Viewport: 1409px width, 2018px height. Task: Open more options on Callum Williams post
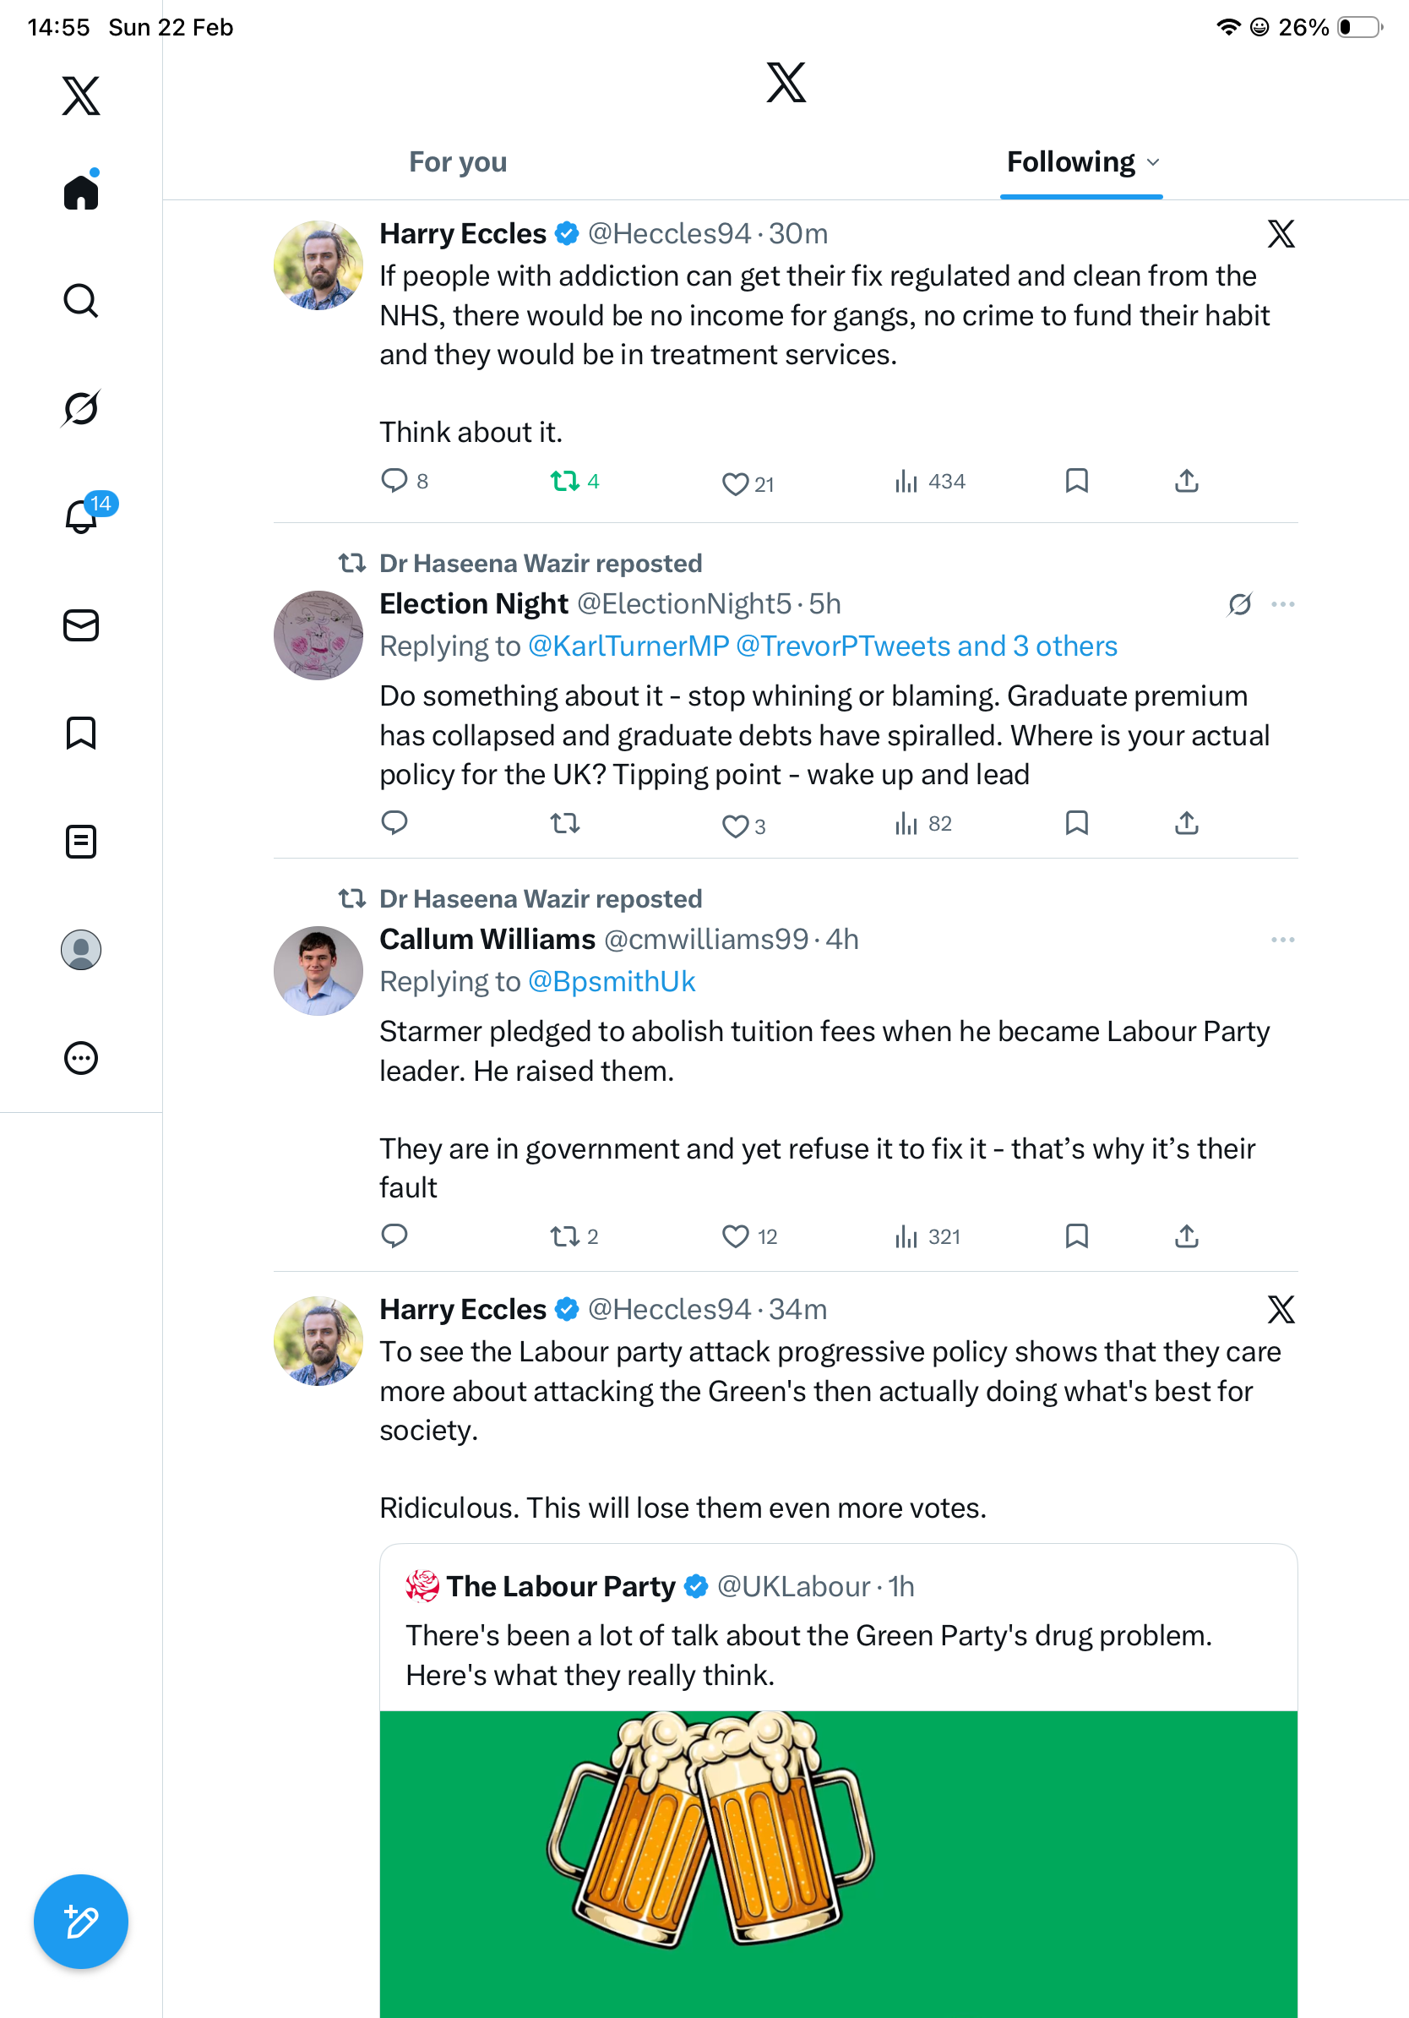(1282, 940)
